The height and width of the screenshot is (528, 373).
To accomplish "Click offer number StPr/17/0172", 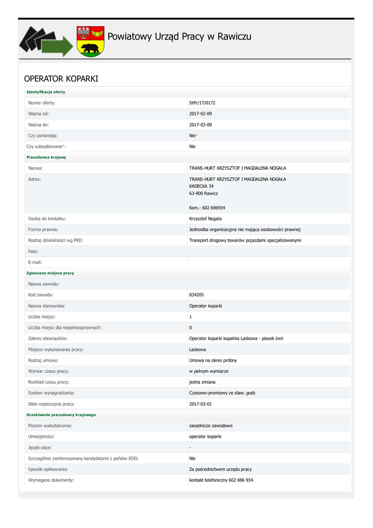I will 202,103.
